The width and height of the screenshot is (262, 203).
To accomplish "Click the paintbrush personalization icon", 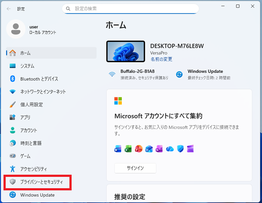I will 13,105.
